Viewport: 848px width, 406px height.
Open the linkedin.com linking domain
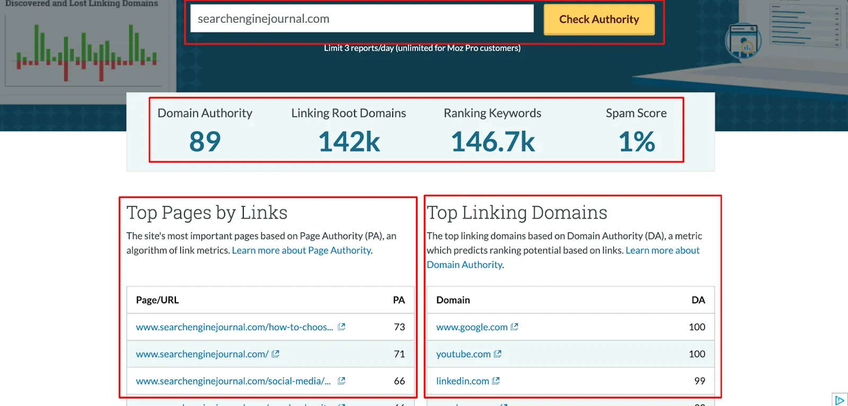pyautogui.click(x=462, y=381)
